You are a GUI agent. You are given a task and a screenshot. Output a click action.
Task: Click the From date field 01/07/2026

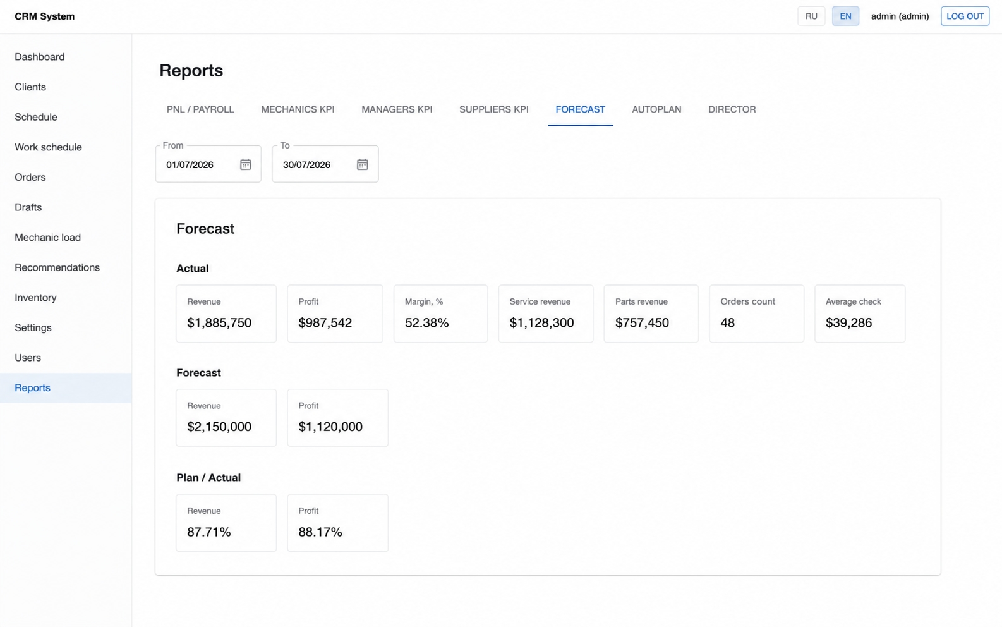(208, 164)
